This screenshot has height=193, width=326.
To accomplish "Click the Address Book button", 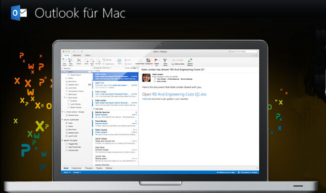I will click(178, 64).
